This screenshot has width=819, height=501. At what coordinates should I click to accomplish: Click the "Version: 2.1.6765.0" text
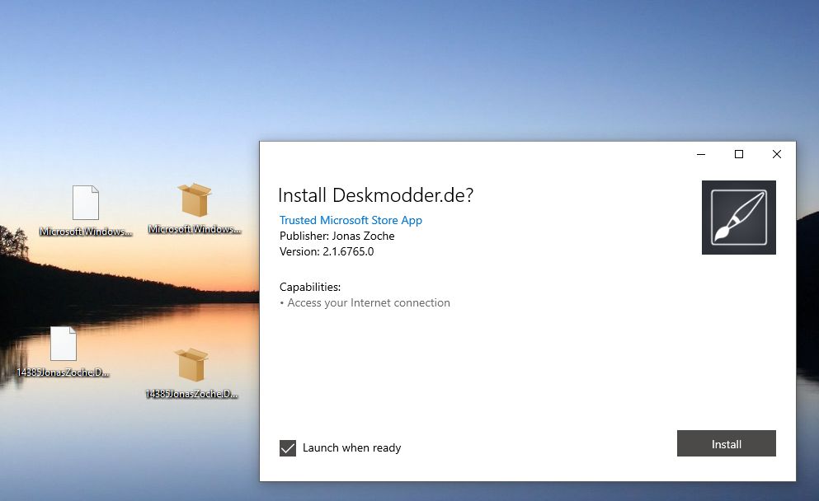[x=327, y=251]
